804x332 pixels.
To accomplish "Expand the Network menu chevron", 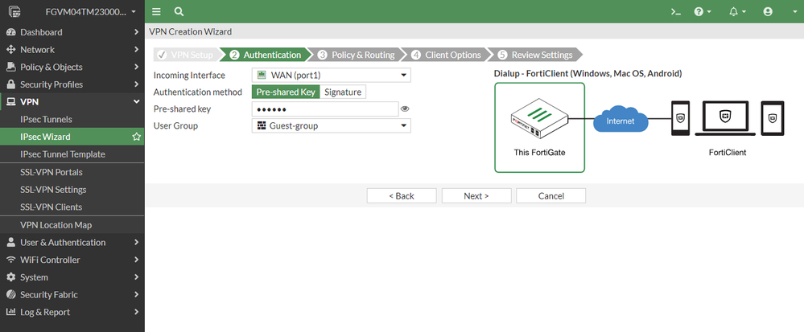I will 136,50.
